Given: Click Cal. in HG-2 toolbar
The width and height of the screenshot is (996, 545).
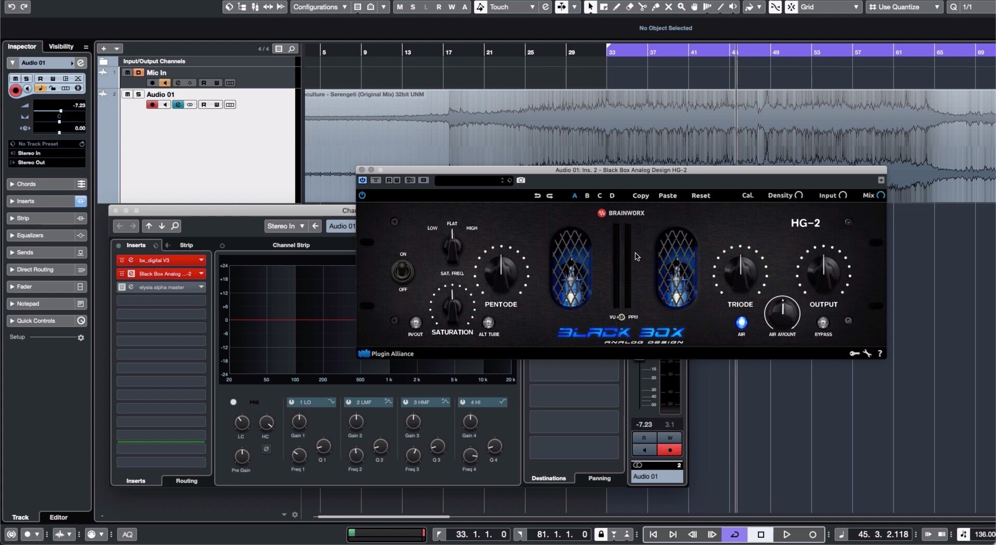Looking at the screenshot, I should click(748, 196).
